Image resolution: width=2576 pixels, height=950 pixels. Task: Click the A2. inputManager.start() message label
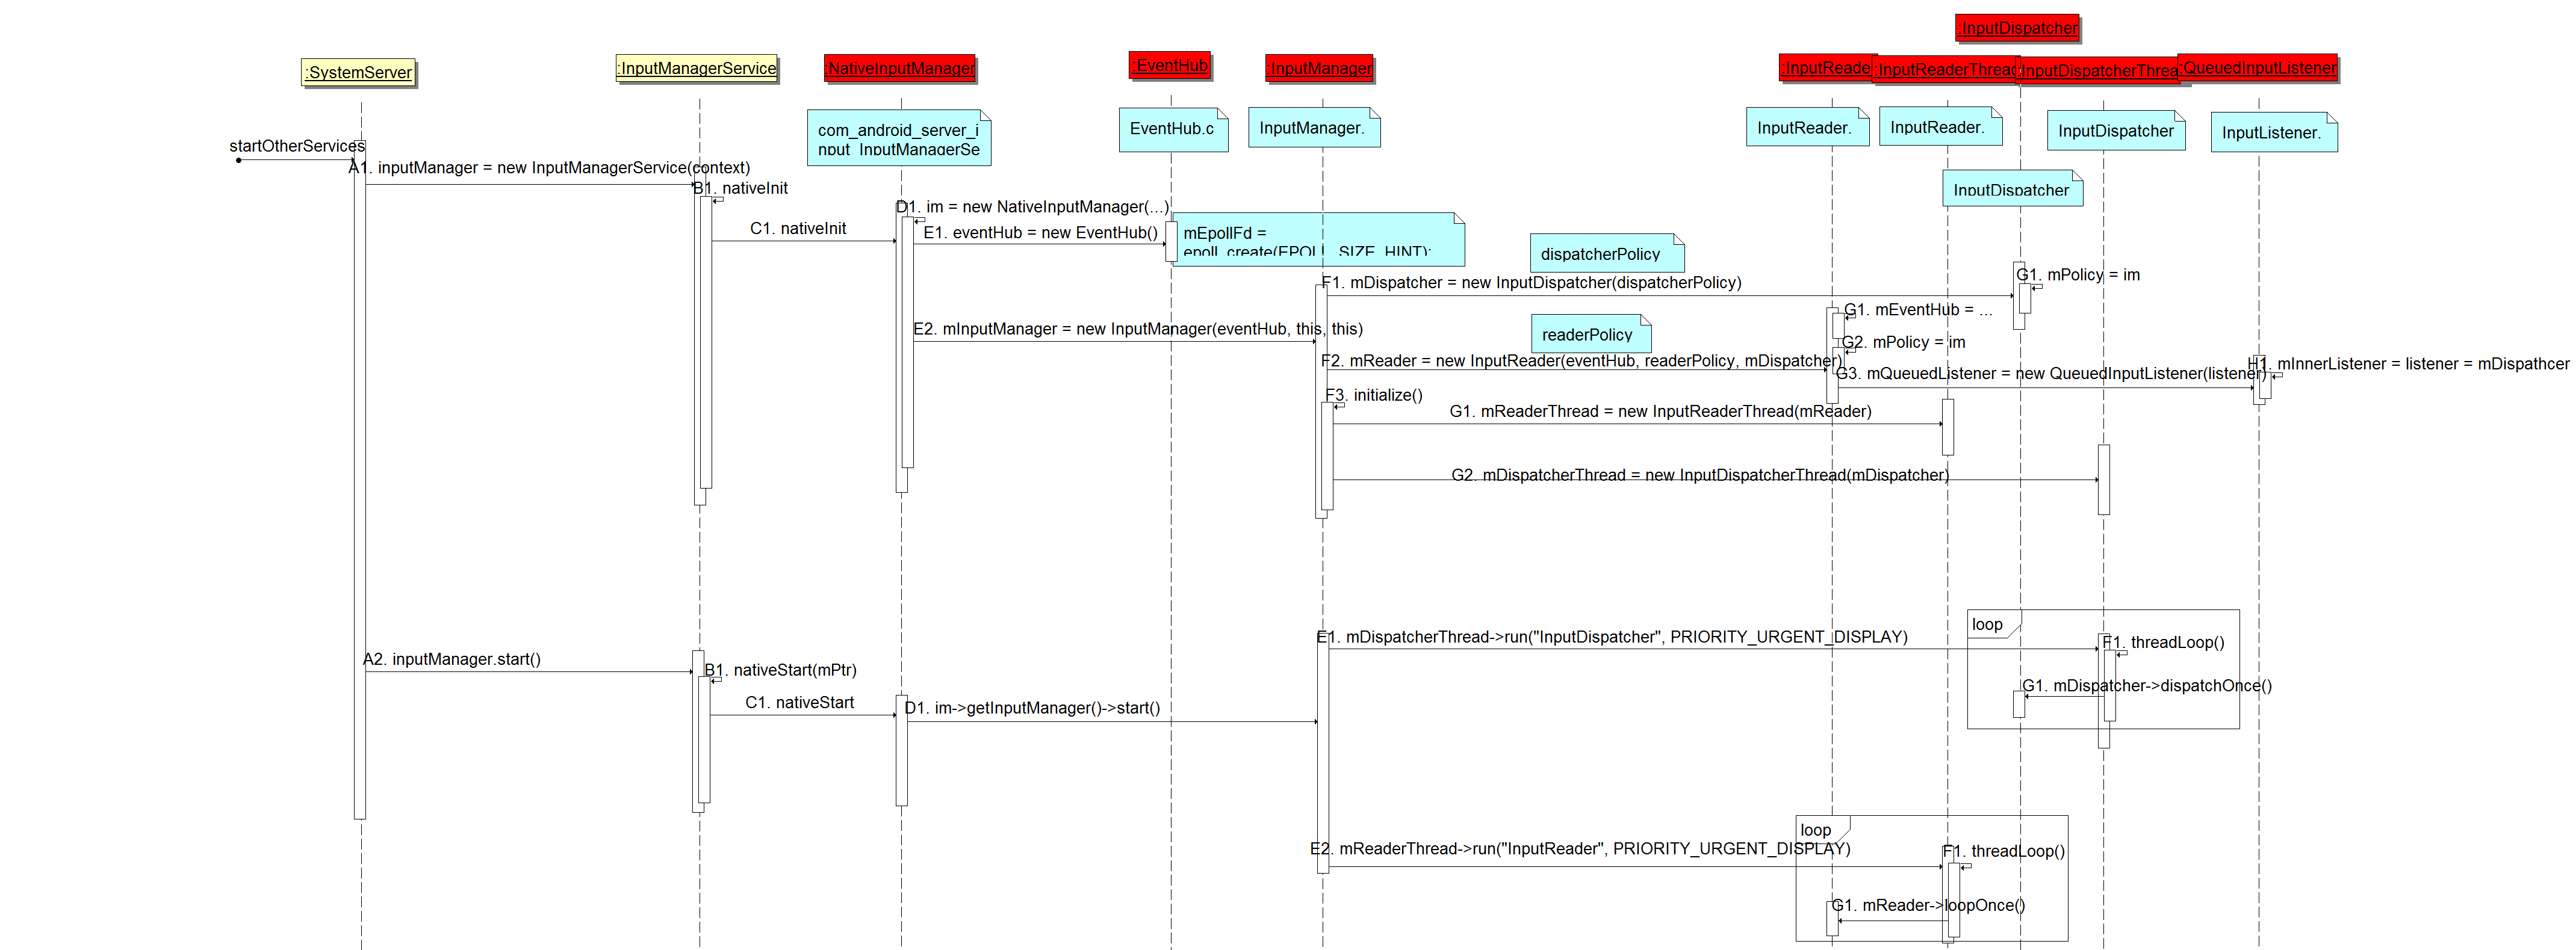(451, 659)
